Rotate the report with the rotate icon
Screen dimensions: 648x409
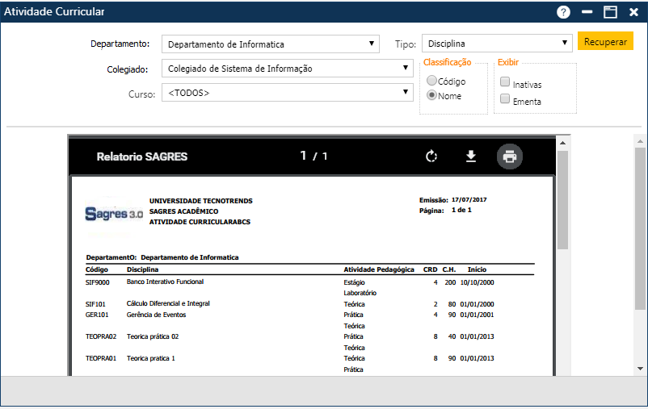pyautogui.click(x=431, y=157)
